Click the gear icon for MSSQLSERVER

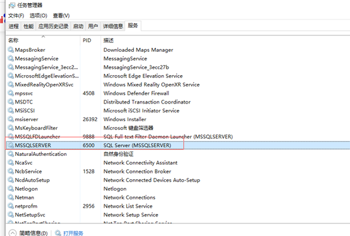point(11,145)
